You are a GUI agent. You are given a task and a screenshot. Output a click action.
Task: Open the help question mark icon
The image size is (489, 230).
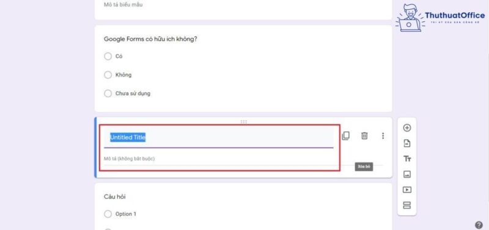[479, 225]
